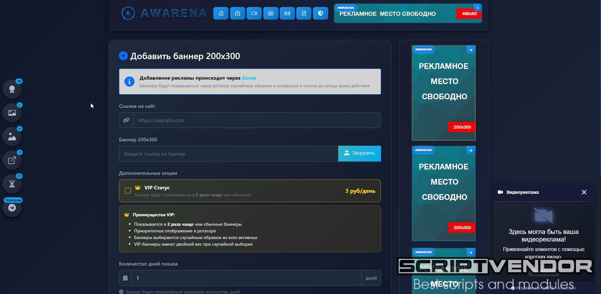Open the hourglass sidebar icon with 27 badge

point(12,184)
